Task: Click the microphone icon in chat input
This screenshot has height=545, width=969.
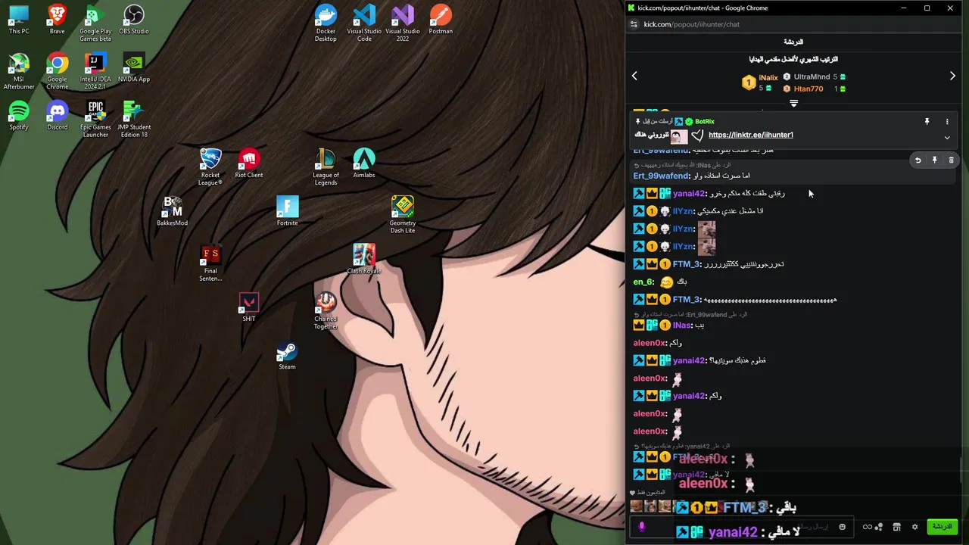Action: 642,527
